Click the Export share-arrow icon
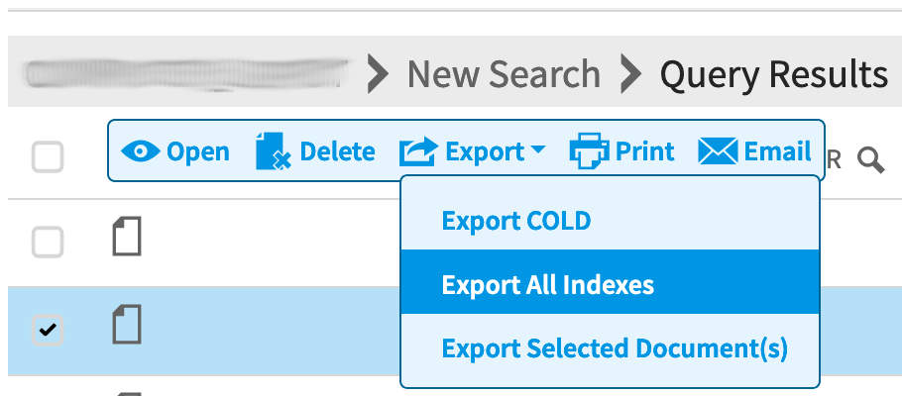Image resolution: width=902 pixels, height=396 pixels. 418,151
